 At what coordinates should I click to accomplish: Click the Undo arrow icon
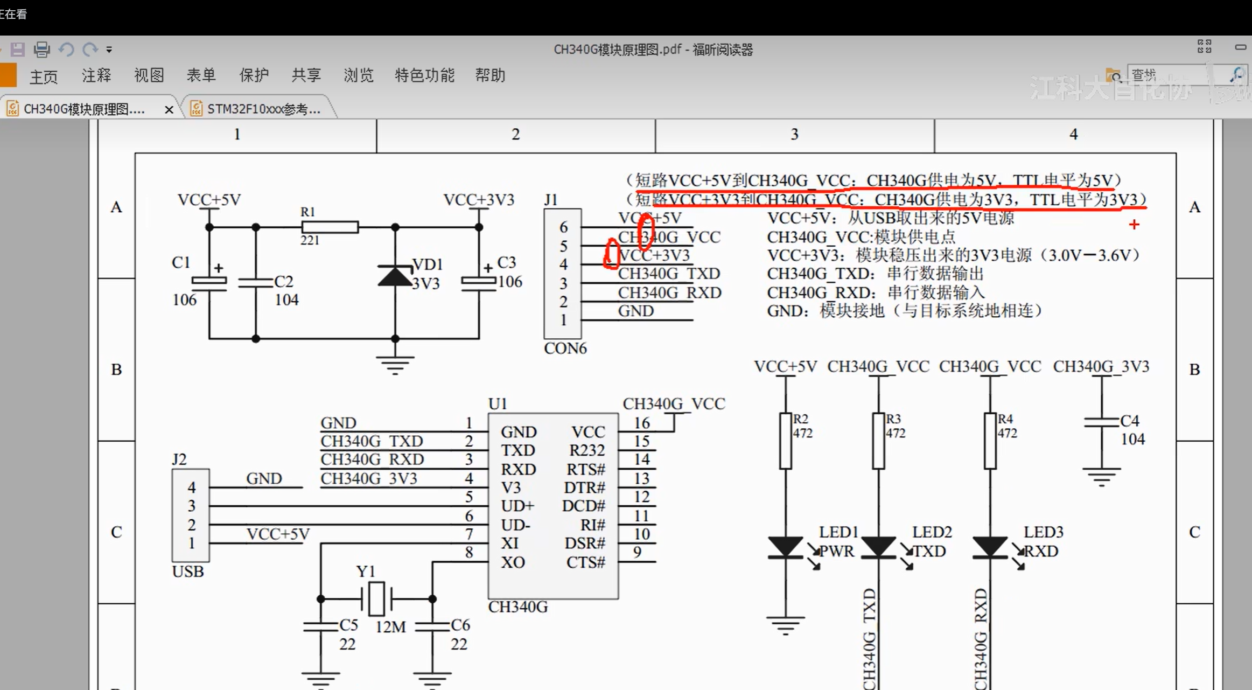click(x=66, y=50)
